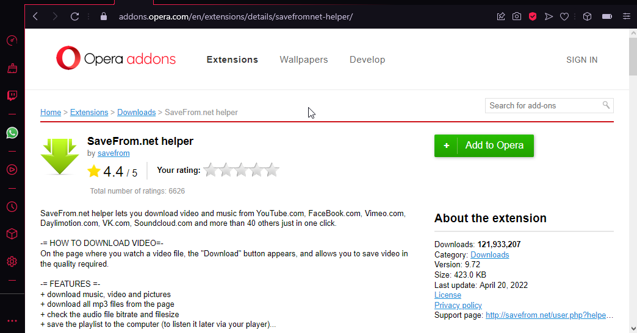Bookmark the page with the heart icon
The image size is (637, 333).
point(564,16)
